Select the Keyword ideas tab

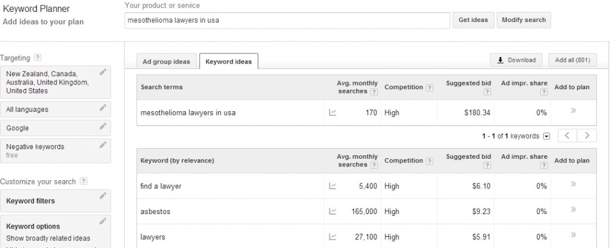point(228,61)
